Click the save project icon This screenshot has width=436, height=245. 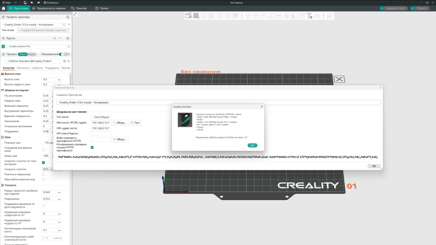point(25,3)
